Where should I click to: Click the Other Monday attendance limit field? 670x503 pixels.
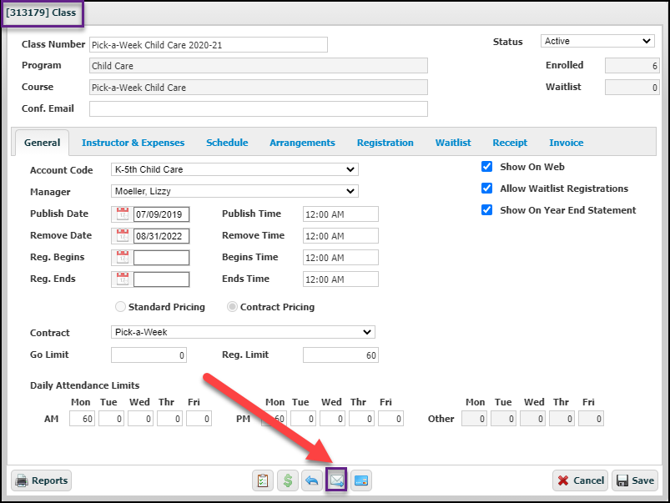click(474, 419)
